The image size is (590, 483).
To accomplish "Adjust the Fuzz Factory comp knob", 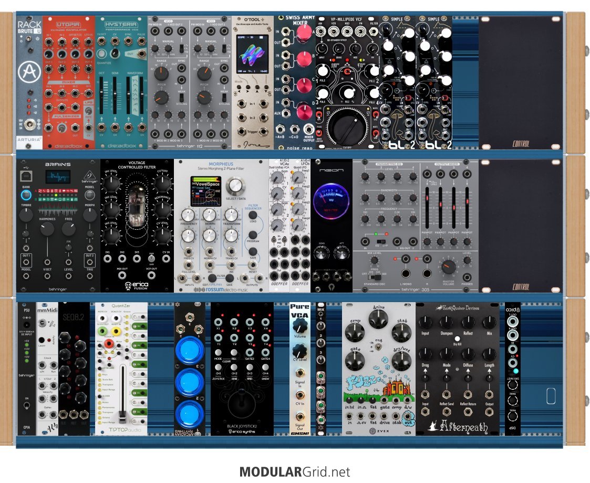I will click(355, 332).
